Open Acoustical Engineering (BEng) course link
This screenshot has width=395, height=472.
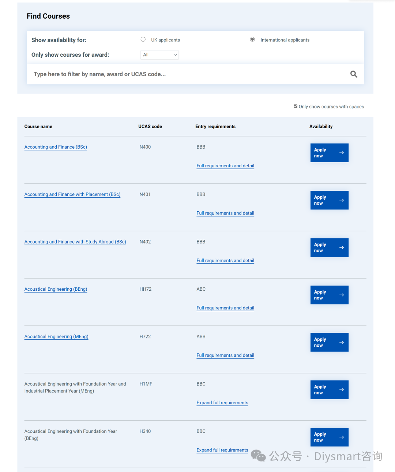tap(56, 289)
